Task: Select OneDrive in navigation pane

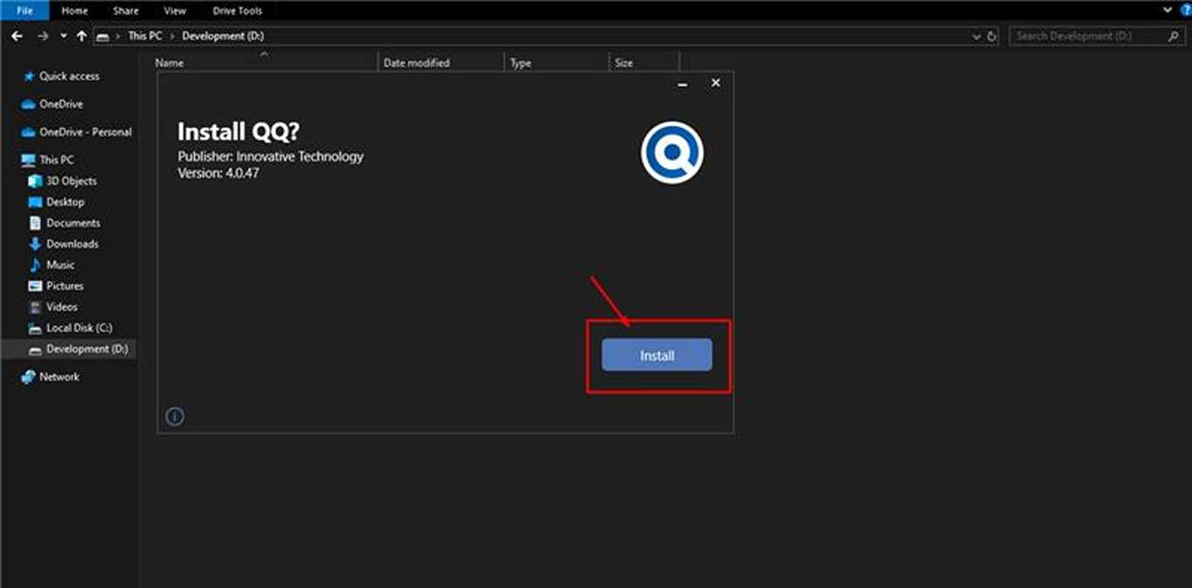Action: (61, 104)
